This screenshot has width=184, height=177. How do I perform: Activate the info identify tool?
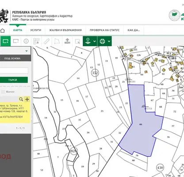(x=26, y=41)
